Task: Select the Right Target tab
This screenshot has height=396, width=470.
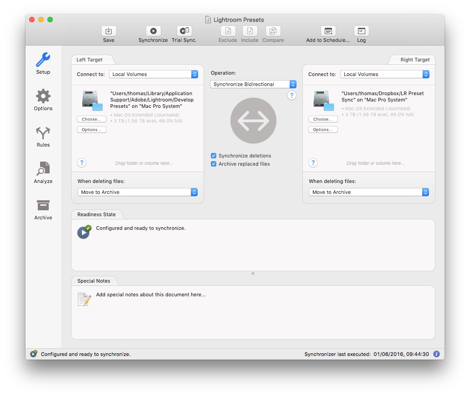Action: [415, 60]
